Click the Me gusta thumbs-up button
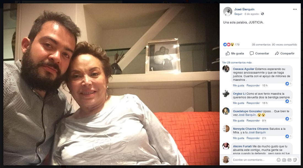This screenshot has height=168, width=303. [x=235, y=53]
